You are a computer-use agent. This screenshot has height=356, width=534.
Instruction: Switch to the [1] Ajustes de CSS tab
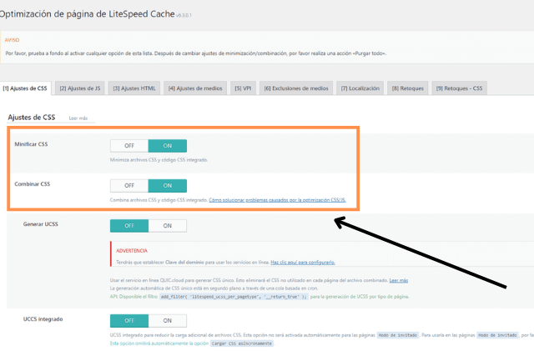click(x=25, y=88)
